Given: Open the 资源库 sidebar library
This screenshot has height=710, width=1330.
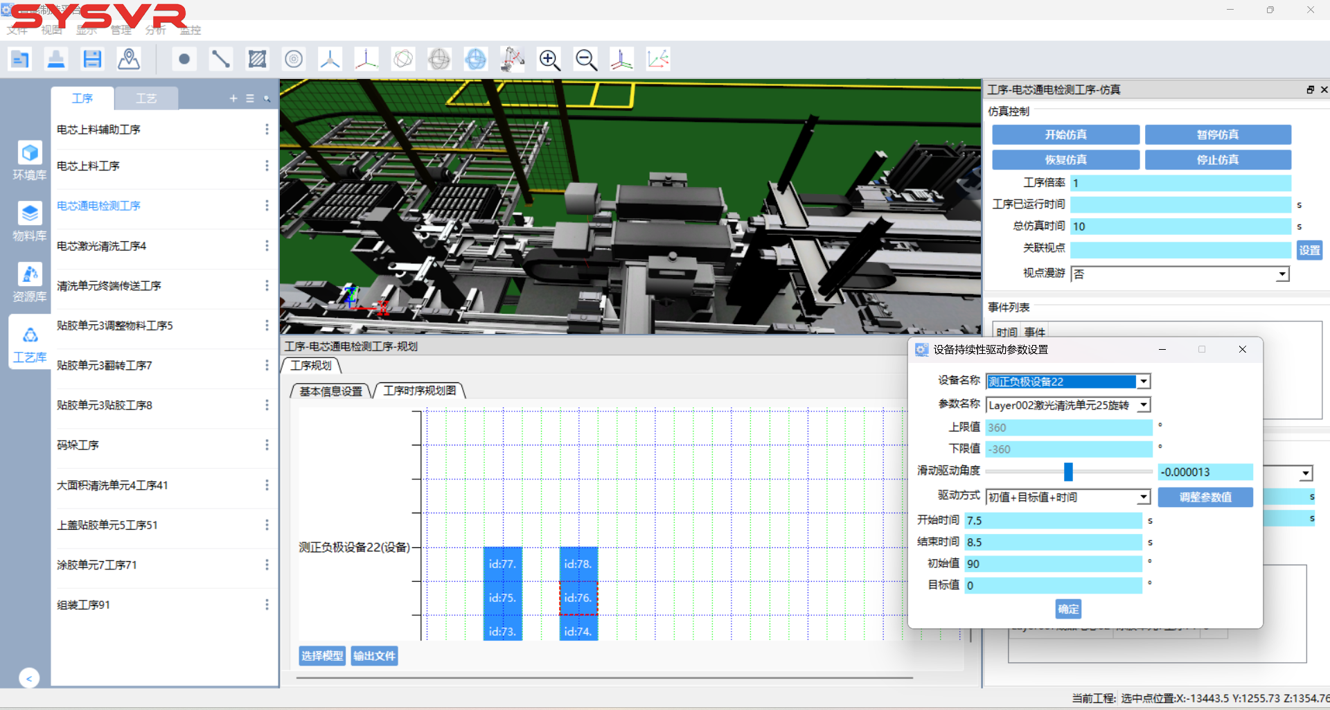Looking at the screenshot, I should [30, 283].
